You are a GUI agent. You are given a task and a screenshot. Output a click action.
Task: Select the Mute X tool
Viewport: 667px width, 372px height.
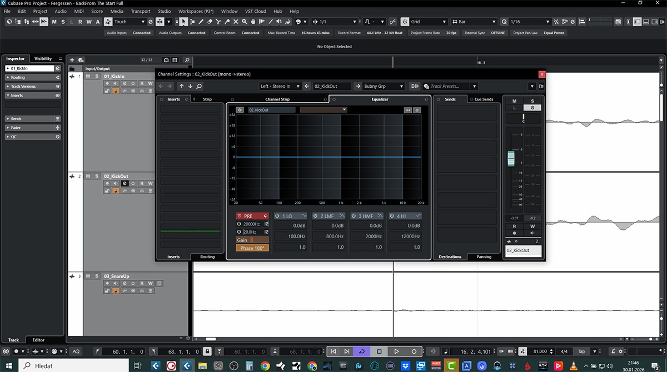236,22
